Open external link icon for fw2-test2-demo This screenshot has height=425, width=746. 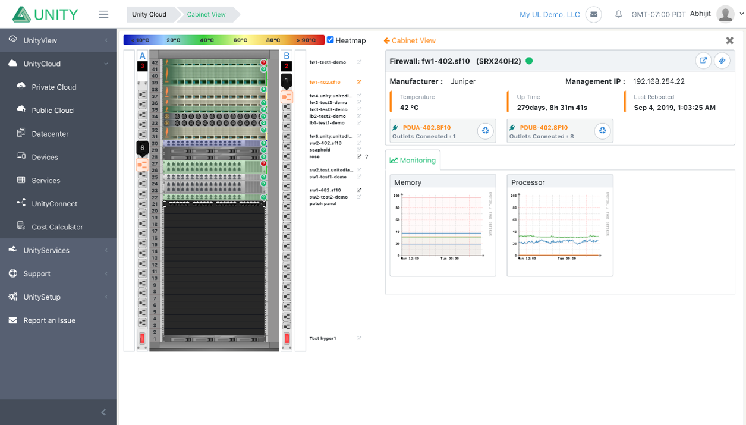(359, 103)
